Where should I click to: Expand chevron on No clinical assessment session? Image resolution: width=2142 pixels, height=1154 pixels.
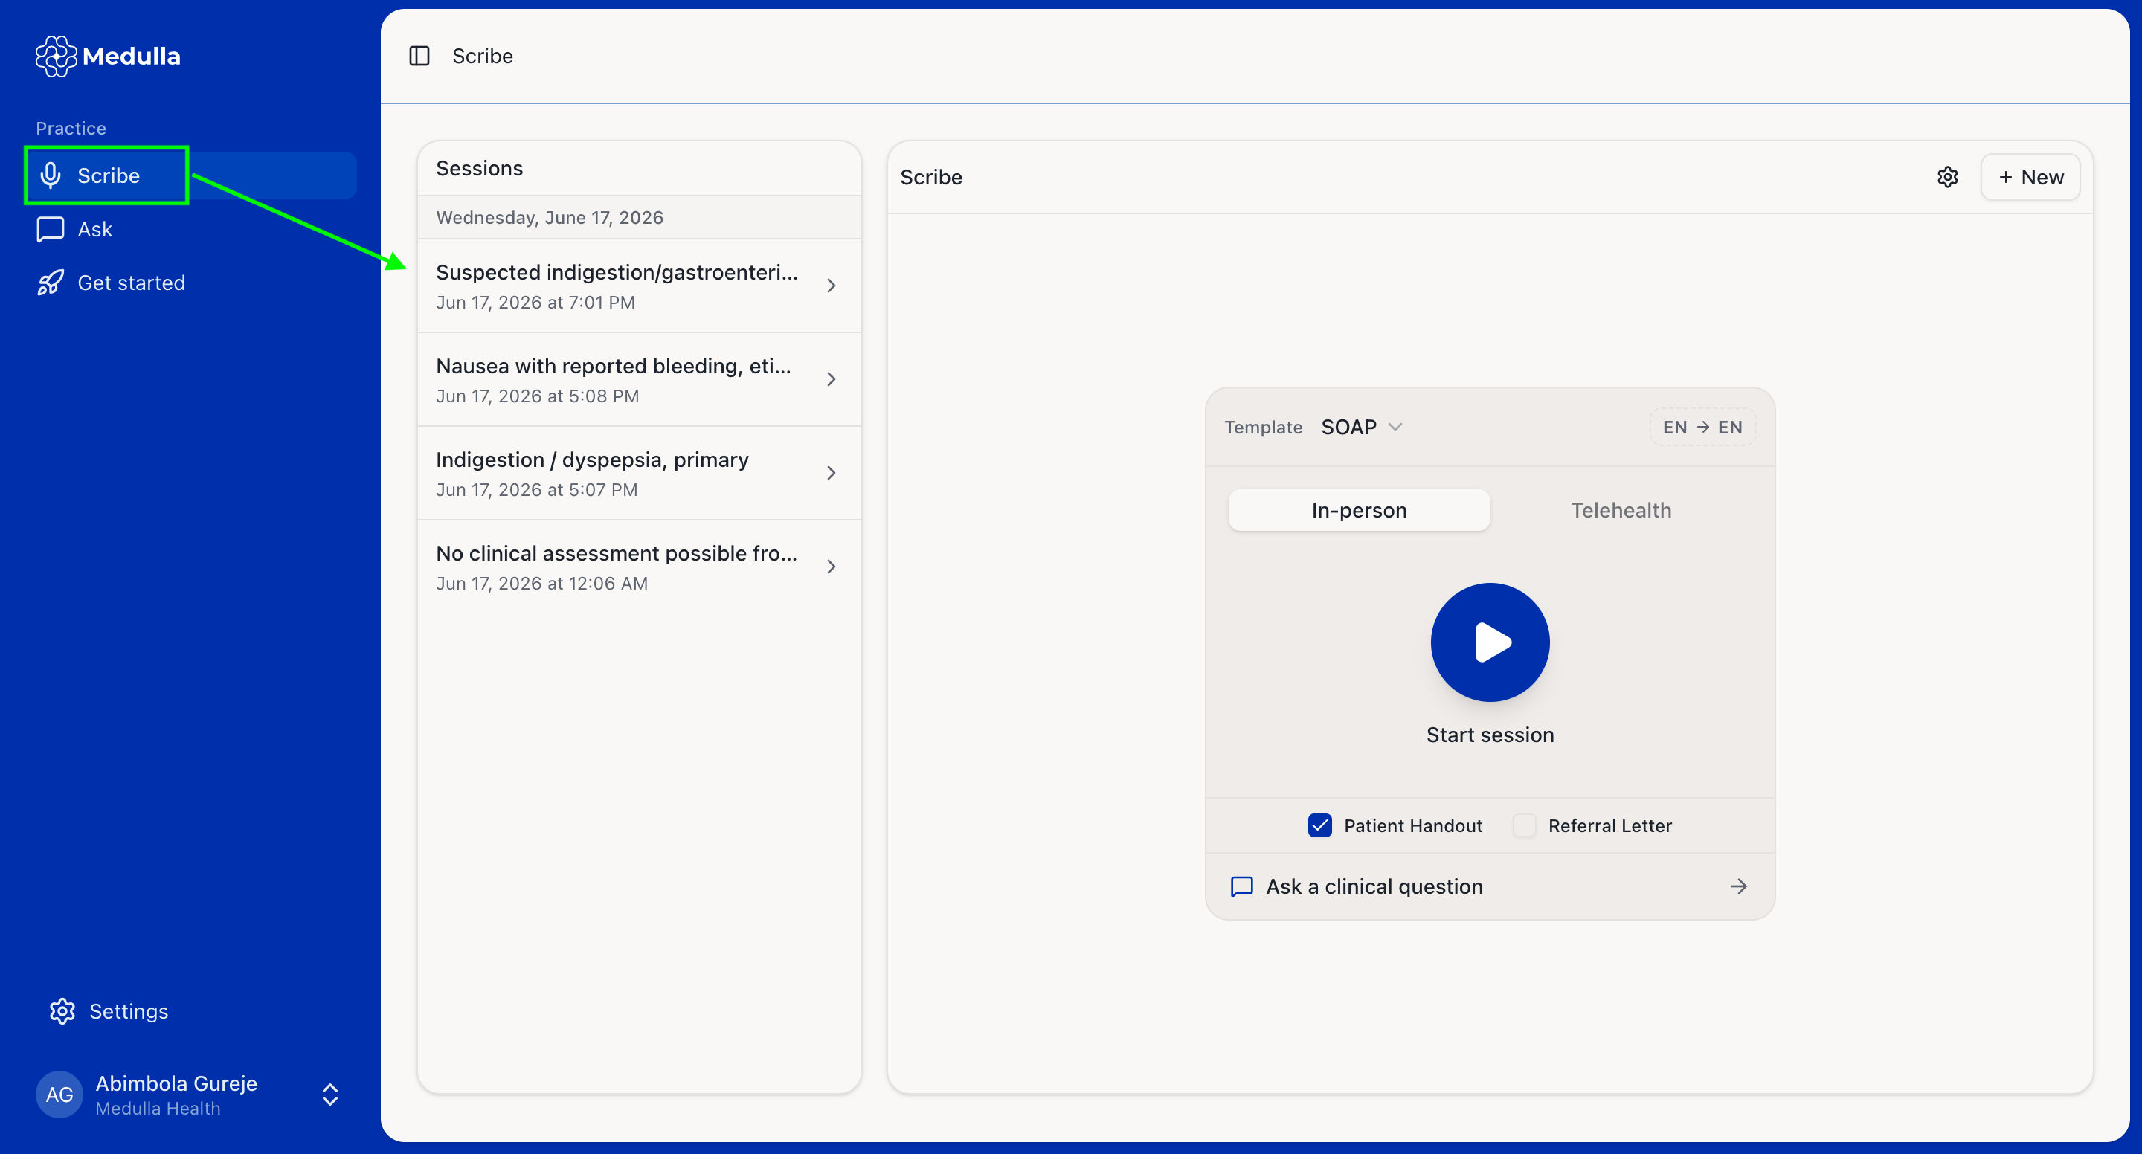pyautogui.click(x=831, y=567)
